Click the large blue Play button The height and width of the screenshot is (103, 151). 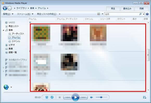tap(75, 97)
